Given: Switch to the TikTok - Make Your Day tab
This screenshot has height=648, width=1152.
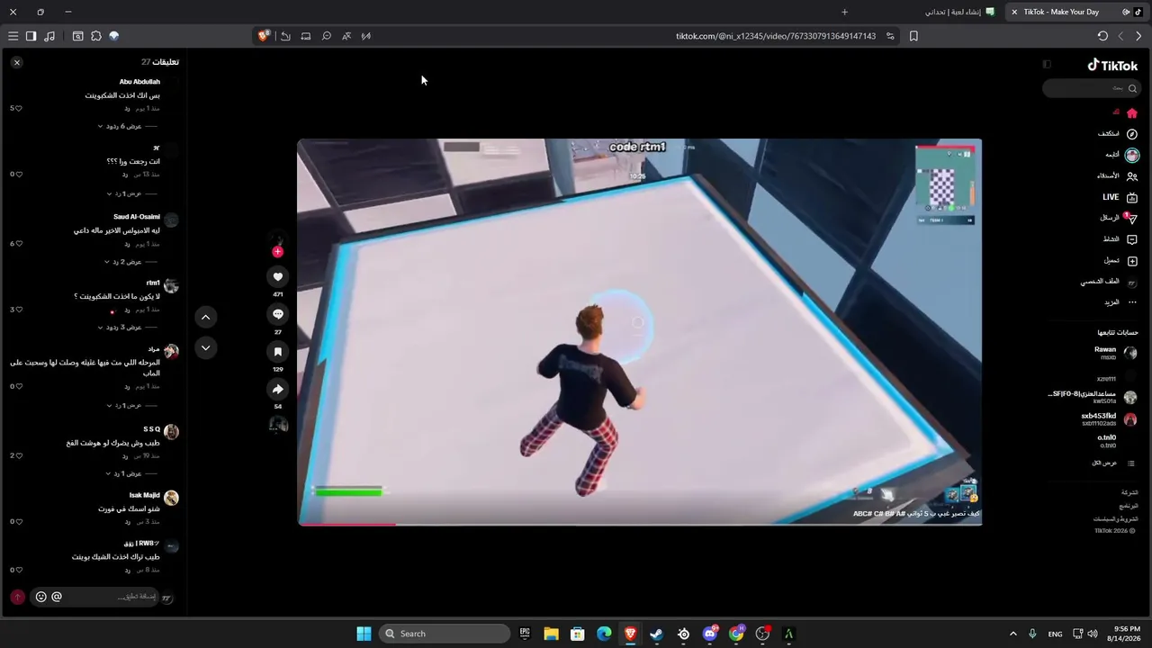Looking at the screenshot, I should pos(1075,12).
